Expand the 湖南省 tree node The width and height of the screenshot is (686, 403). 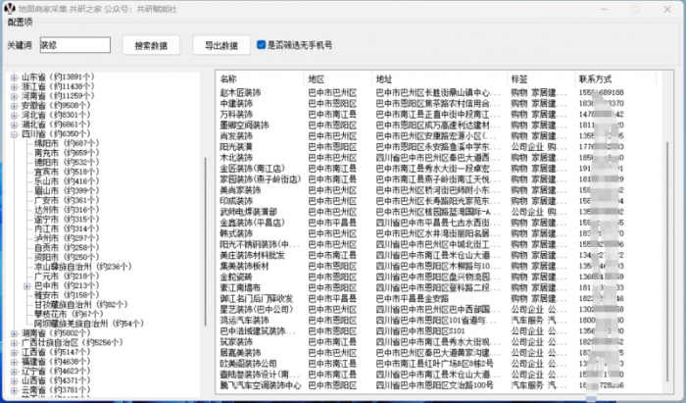tap(14, 333)
